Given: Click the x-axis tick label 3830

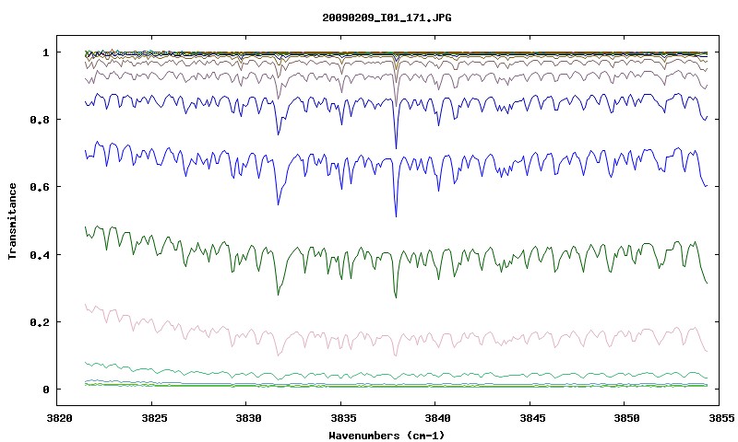Looking at the screenshot, I should [x=248, y=418].
